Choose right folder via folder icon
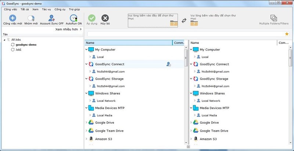 (194, 23)
